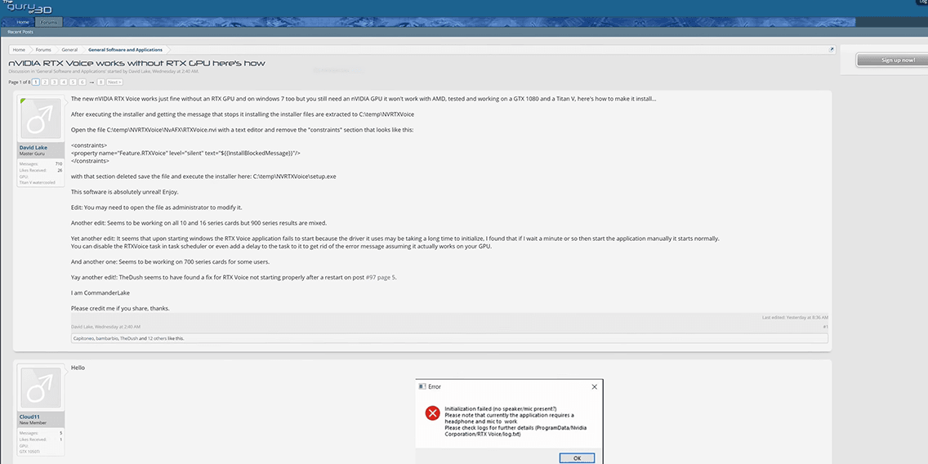Click the GTX 1050Ti GPU text
Image resolution: width=928 pixels, height=464 pixels.
[29, 452]
